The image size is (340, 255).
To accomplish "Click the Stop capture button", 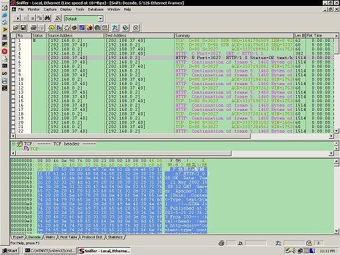I will (33, 19).
